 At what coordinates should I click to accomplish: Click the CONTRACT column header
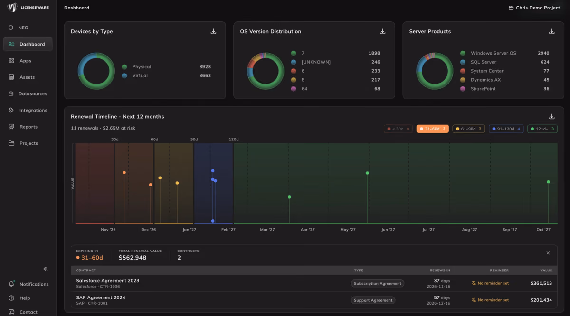[86, 270]
